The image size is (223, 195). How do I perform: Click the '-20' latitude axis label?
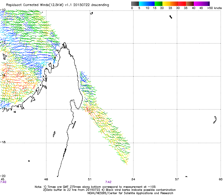pos(3,176)
